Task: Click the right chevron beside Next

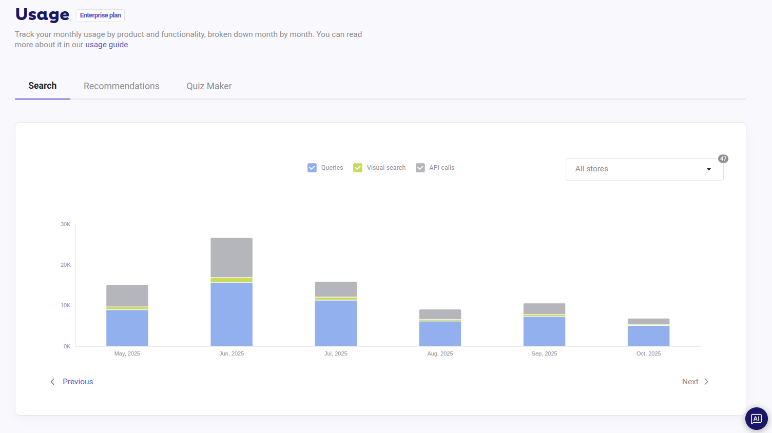Action: (x=706, y=382)
